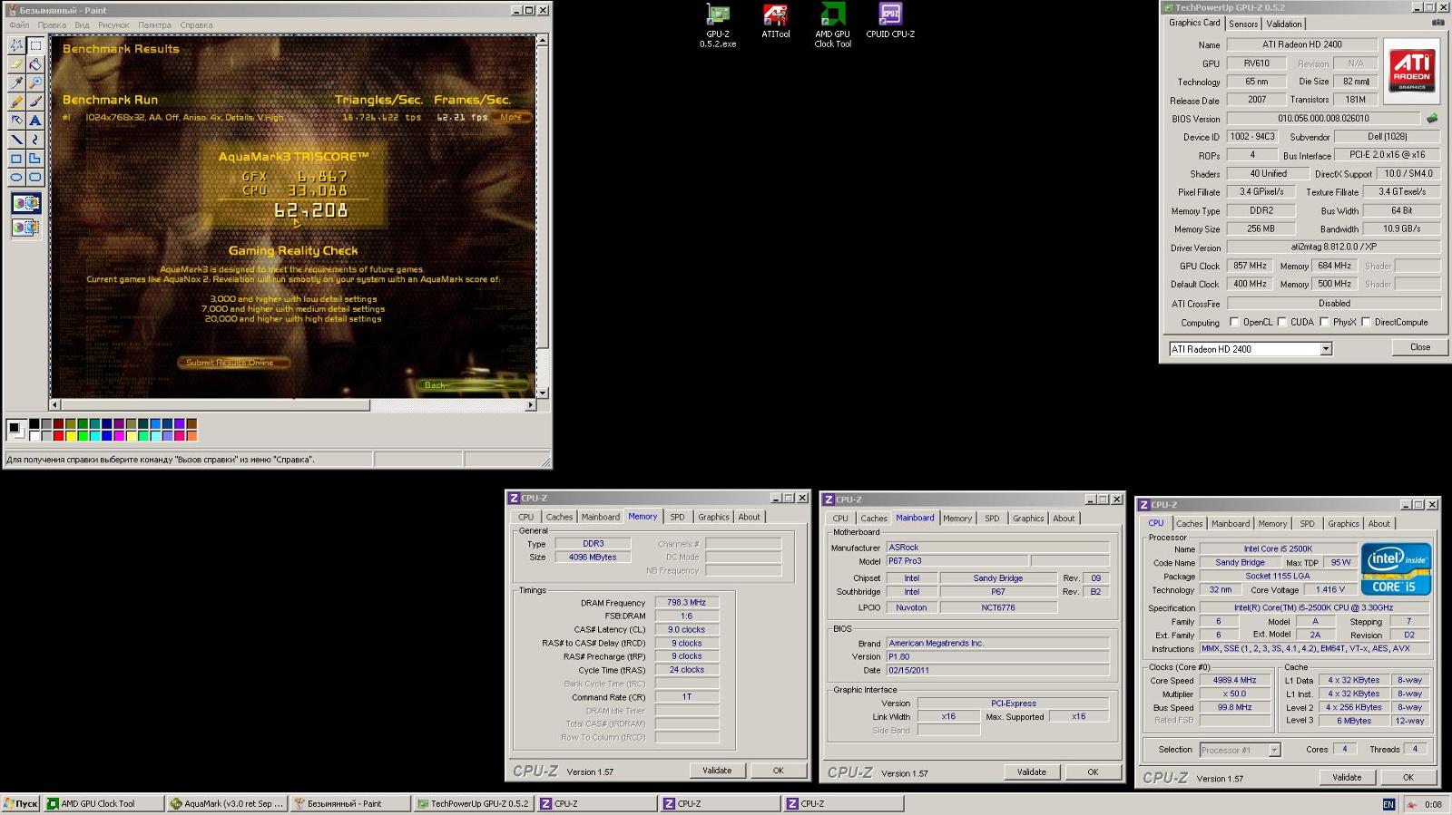Pick the Eraser tool in Paint
1452x815 pixels.
[x=16, y=63]
